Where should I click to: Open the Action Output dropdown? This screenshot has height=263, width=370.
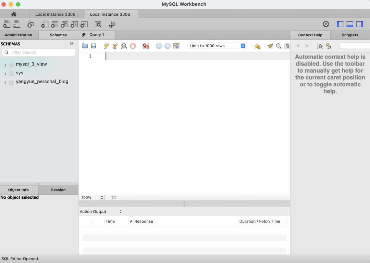tap(101, 212)
